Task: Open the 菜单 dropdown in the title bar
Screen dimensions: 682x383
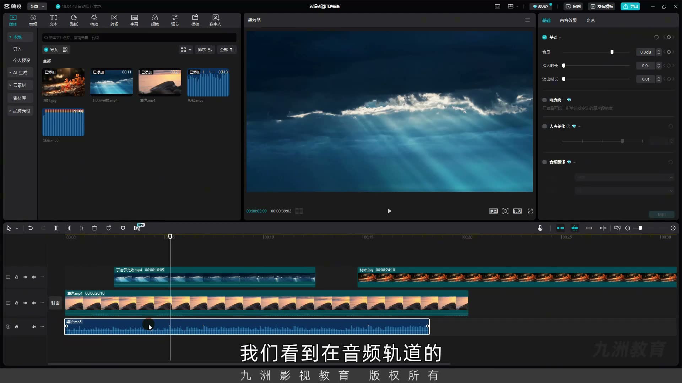Action: pyautogui.click(x=37, y=6)
